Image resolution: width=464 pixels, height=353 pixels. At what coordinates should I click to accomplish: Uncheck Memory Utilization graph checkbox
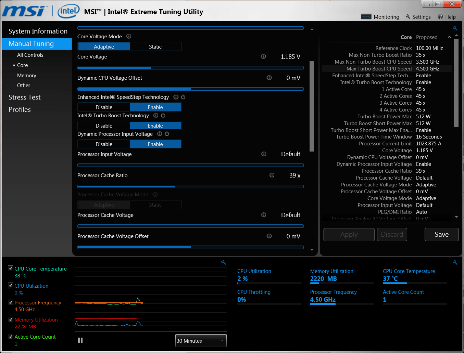click(x=11, y=319)
